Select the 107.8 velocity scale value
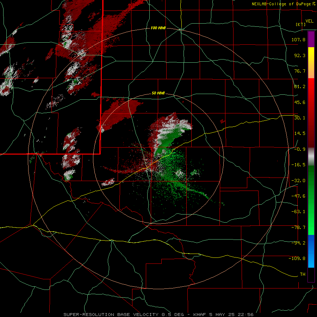This screenshot has height=317, width=317. click(298, 39)
